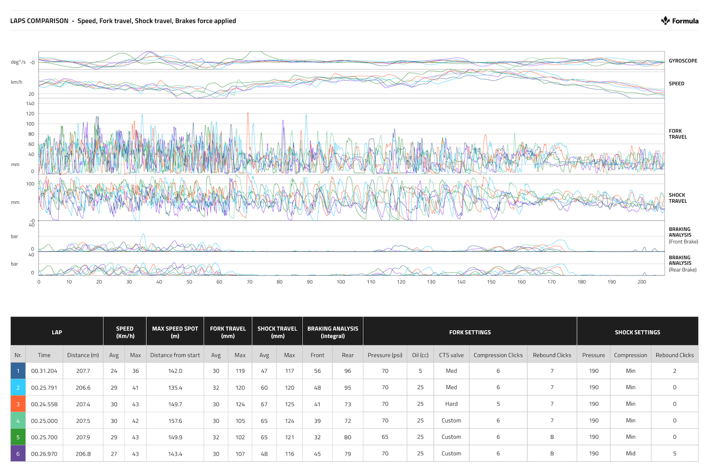709x472 pixels.
Task: Click the SPEED chart label
Action: click(x=676, y=83)
